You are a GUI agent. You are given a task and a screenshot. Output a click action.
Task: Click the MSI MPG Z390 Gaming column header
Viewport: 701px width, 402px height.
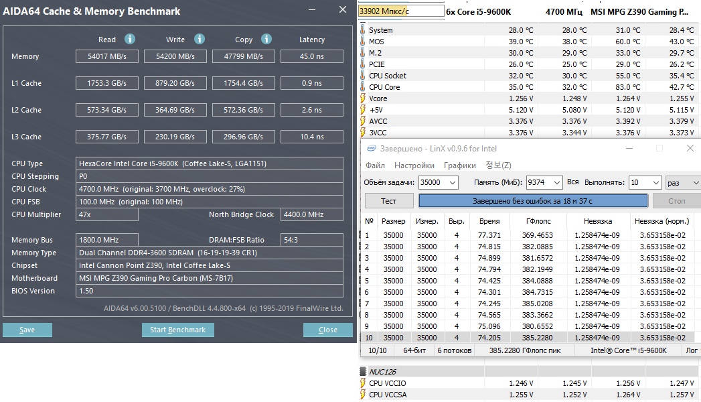(x=639, y=12)
